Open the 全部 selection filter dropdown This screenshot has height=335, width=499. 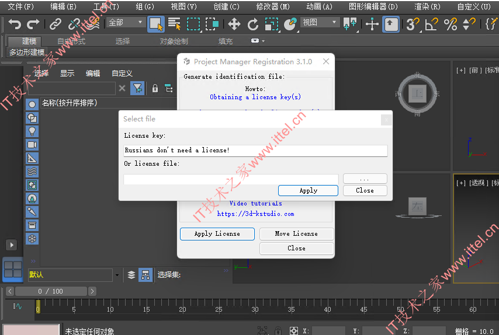click(125, 23)
